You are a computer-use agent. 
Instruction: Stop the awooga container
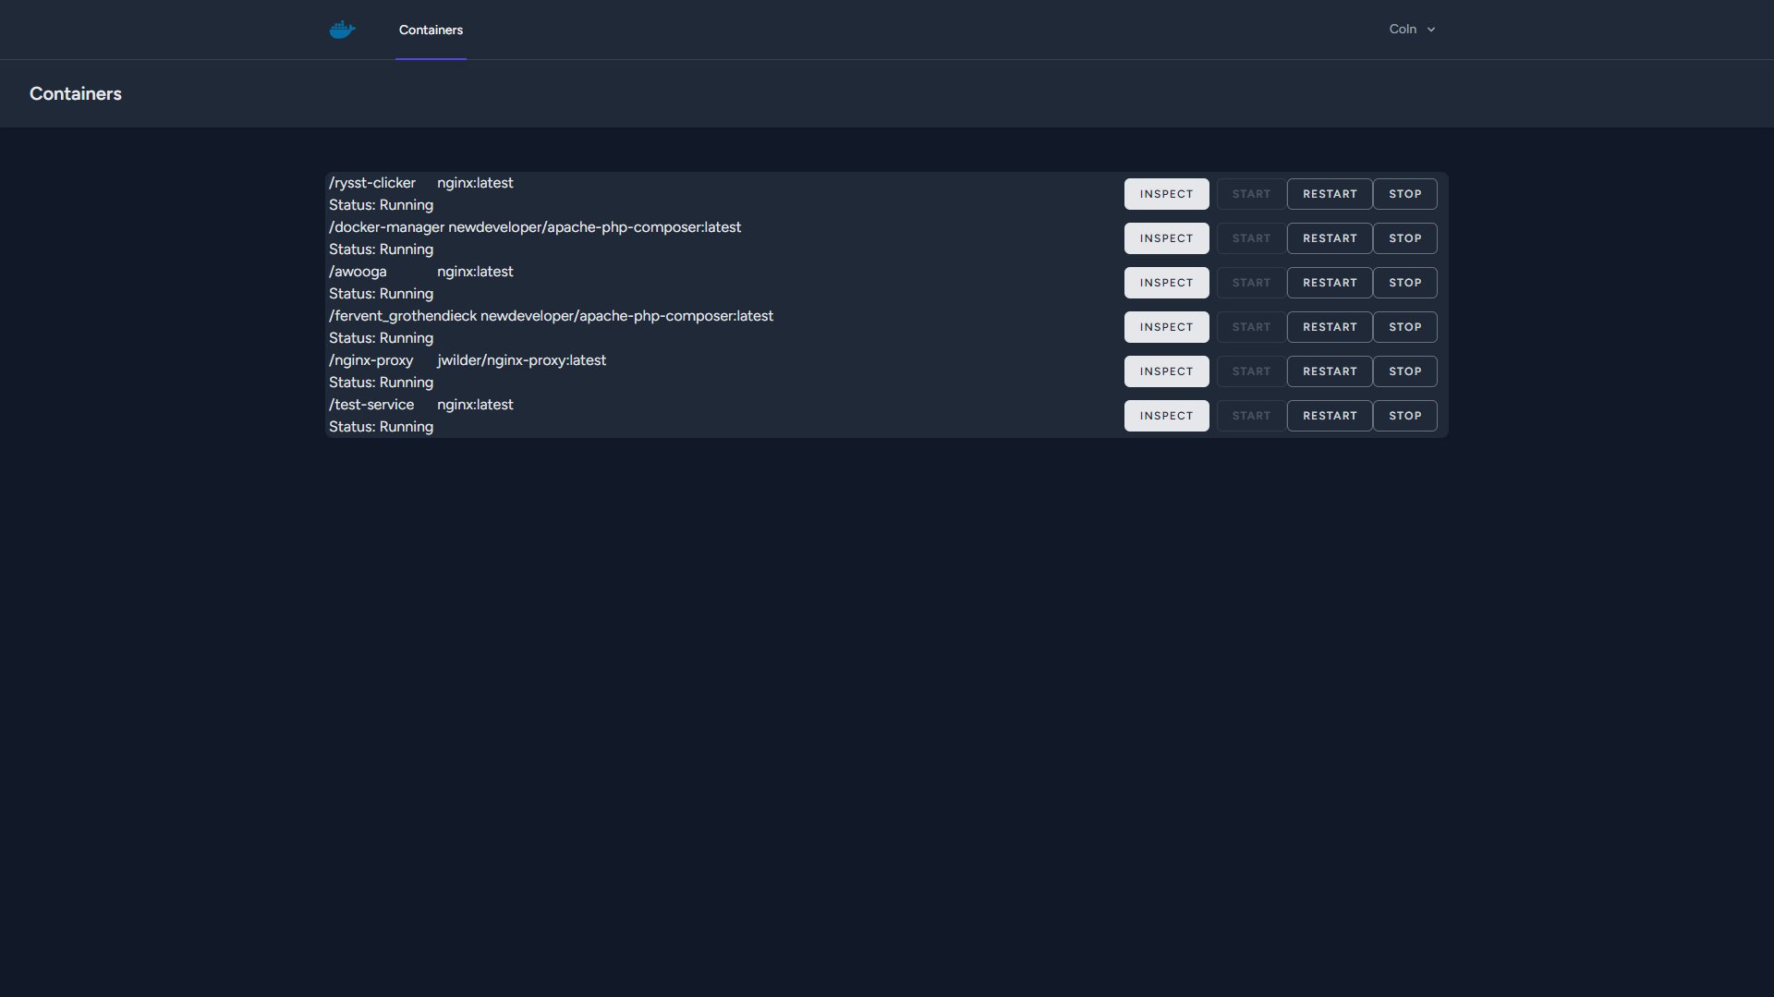point(1404,283)
